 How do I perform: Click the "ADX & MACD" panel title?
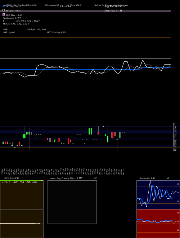pyautogui.click(x=12, y=178)
